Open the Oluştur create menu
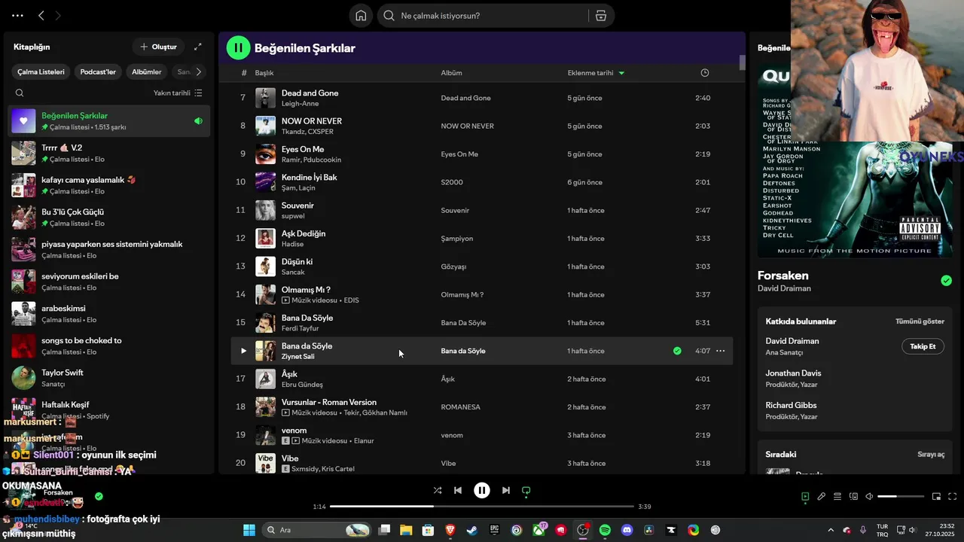This screenshot has width=964, height=542. pos(158,47)
